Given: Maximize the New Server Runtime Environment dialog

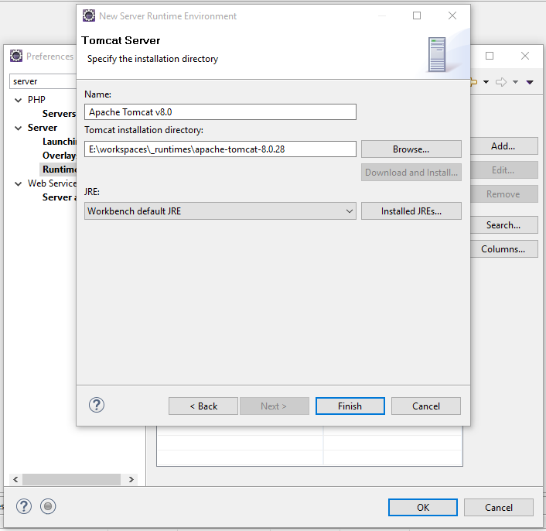Looking at the screenshot, I should (x=417, y=15).
